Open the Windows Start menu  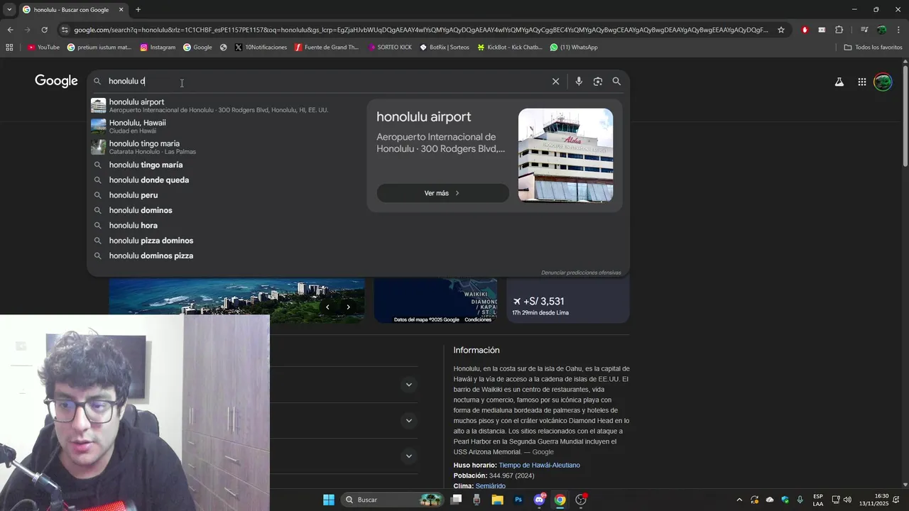pos(329,500)
